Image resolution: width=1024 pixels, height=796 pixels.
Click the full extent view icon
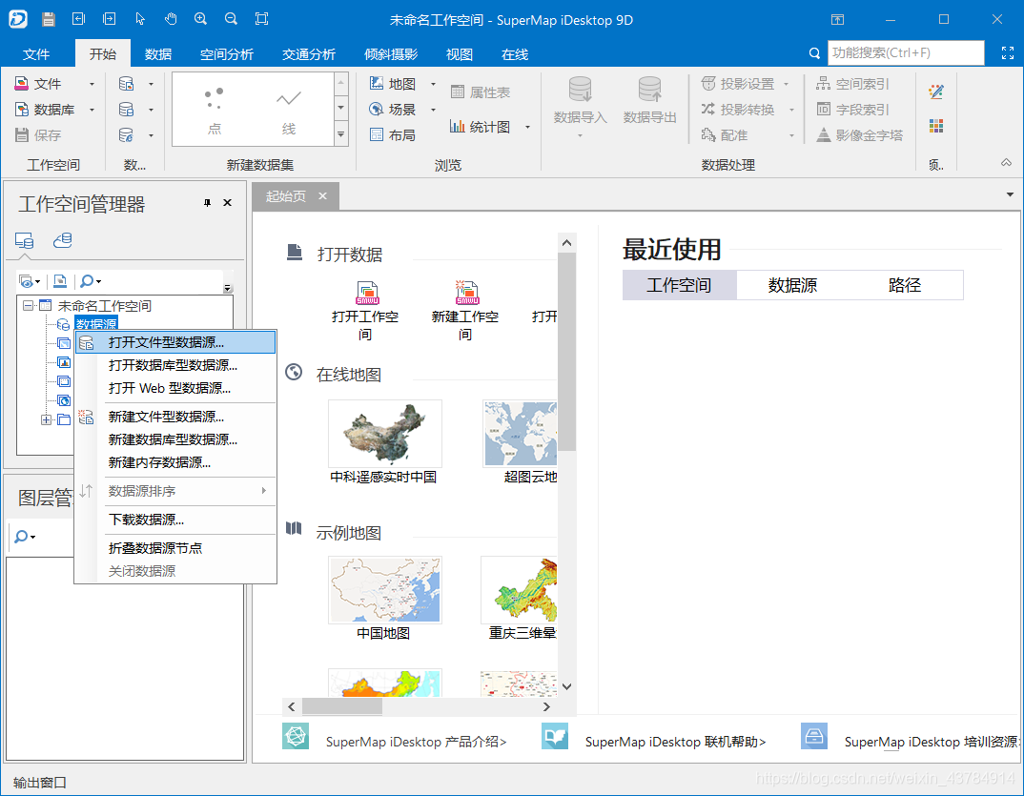[x=262, y=19]
